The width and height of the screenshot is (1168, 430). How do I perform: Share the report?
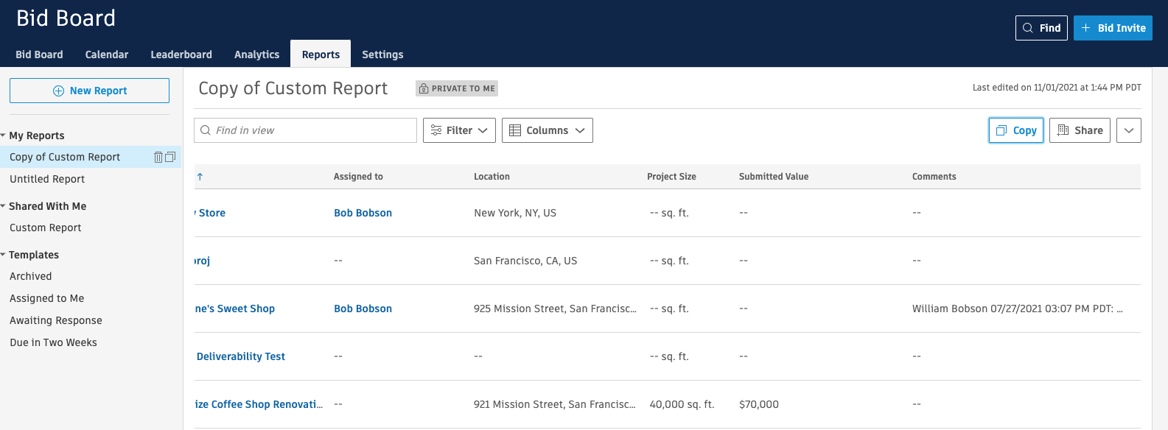tap(1080, 130)
